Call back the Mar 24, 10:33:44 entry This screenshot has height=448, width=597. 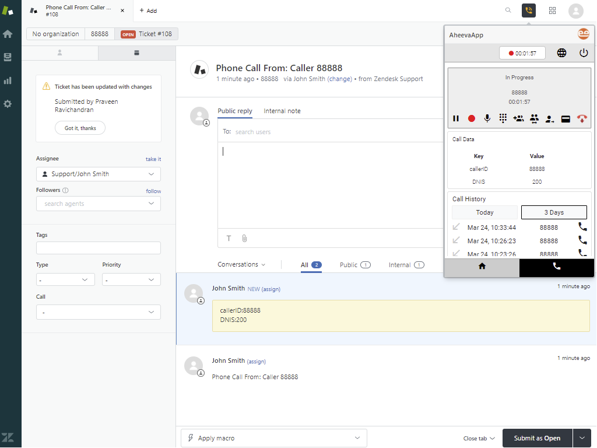[x=582, y=227]
